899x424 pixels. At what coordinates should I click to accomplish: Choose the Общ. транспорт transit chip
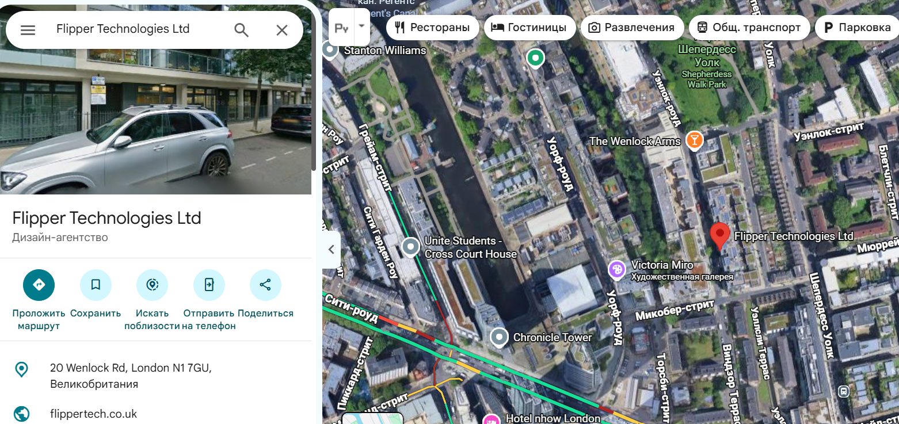(x=749, y=28)
